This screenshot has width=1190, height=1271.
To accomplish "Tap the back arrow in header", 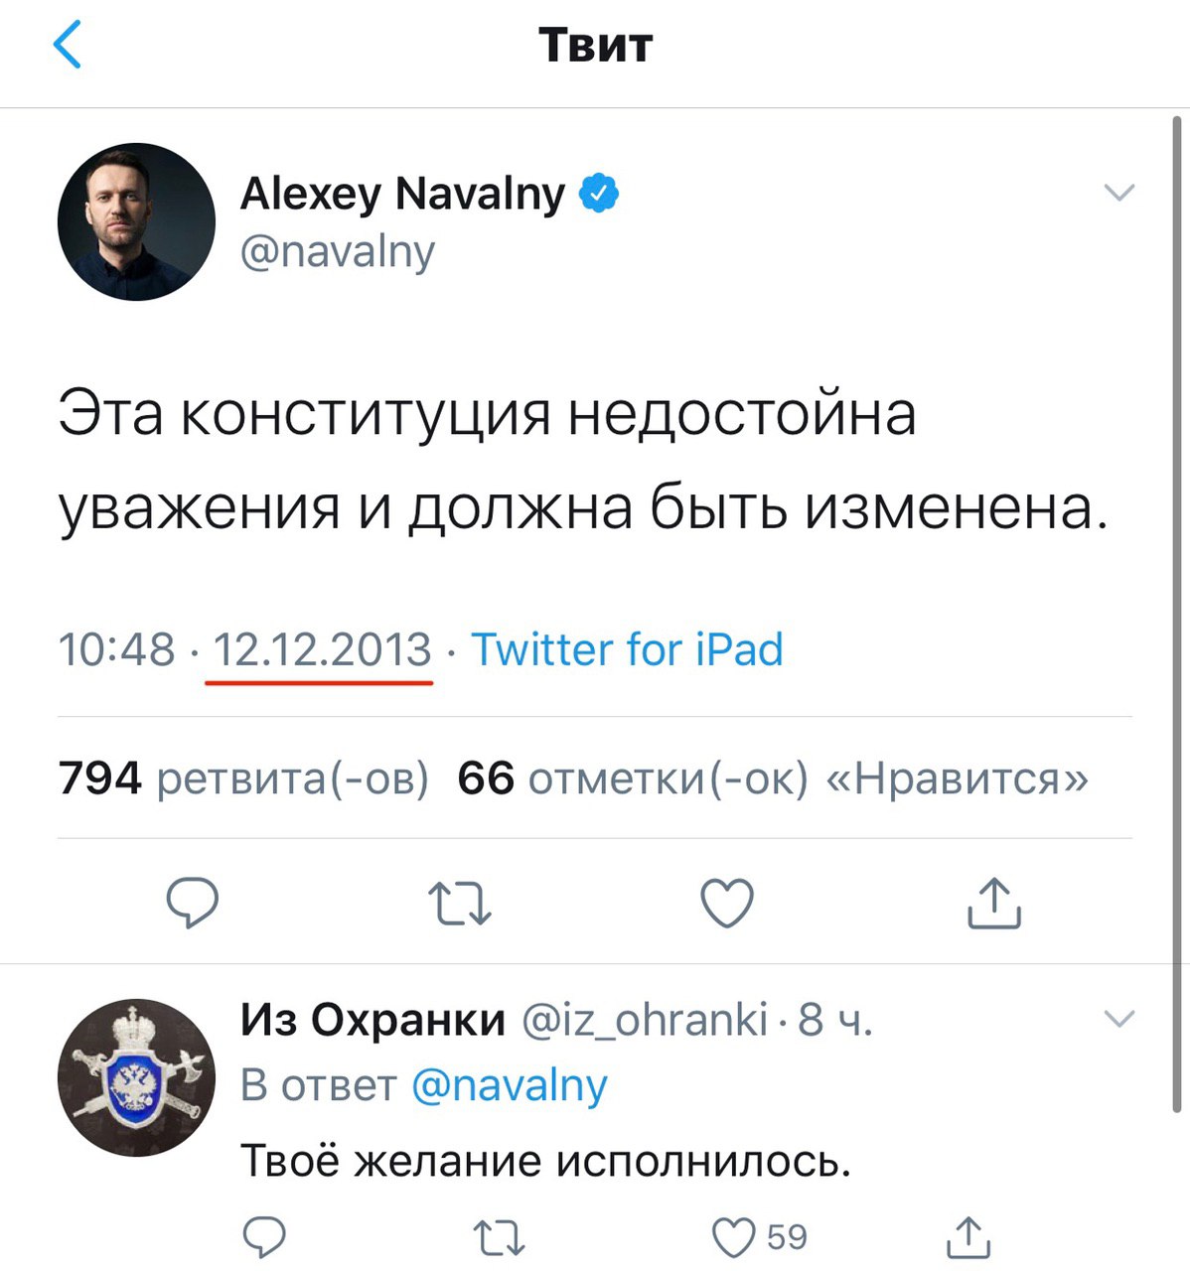I will (68, 46).
